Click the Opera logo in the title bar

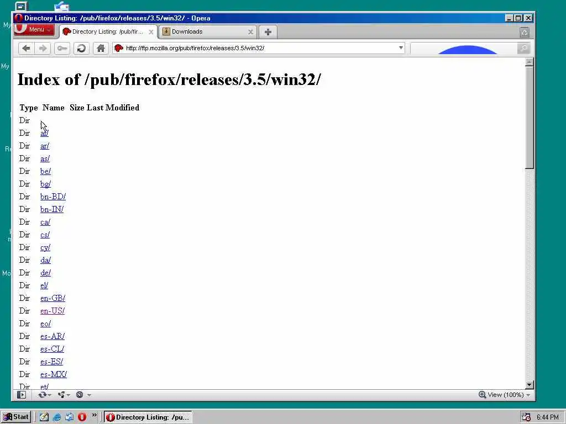pos(18,18)
